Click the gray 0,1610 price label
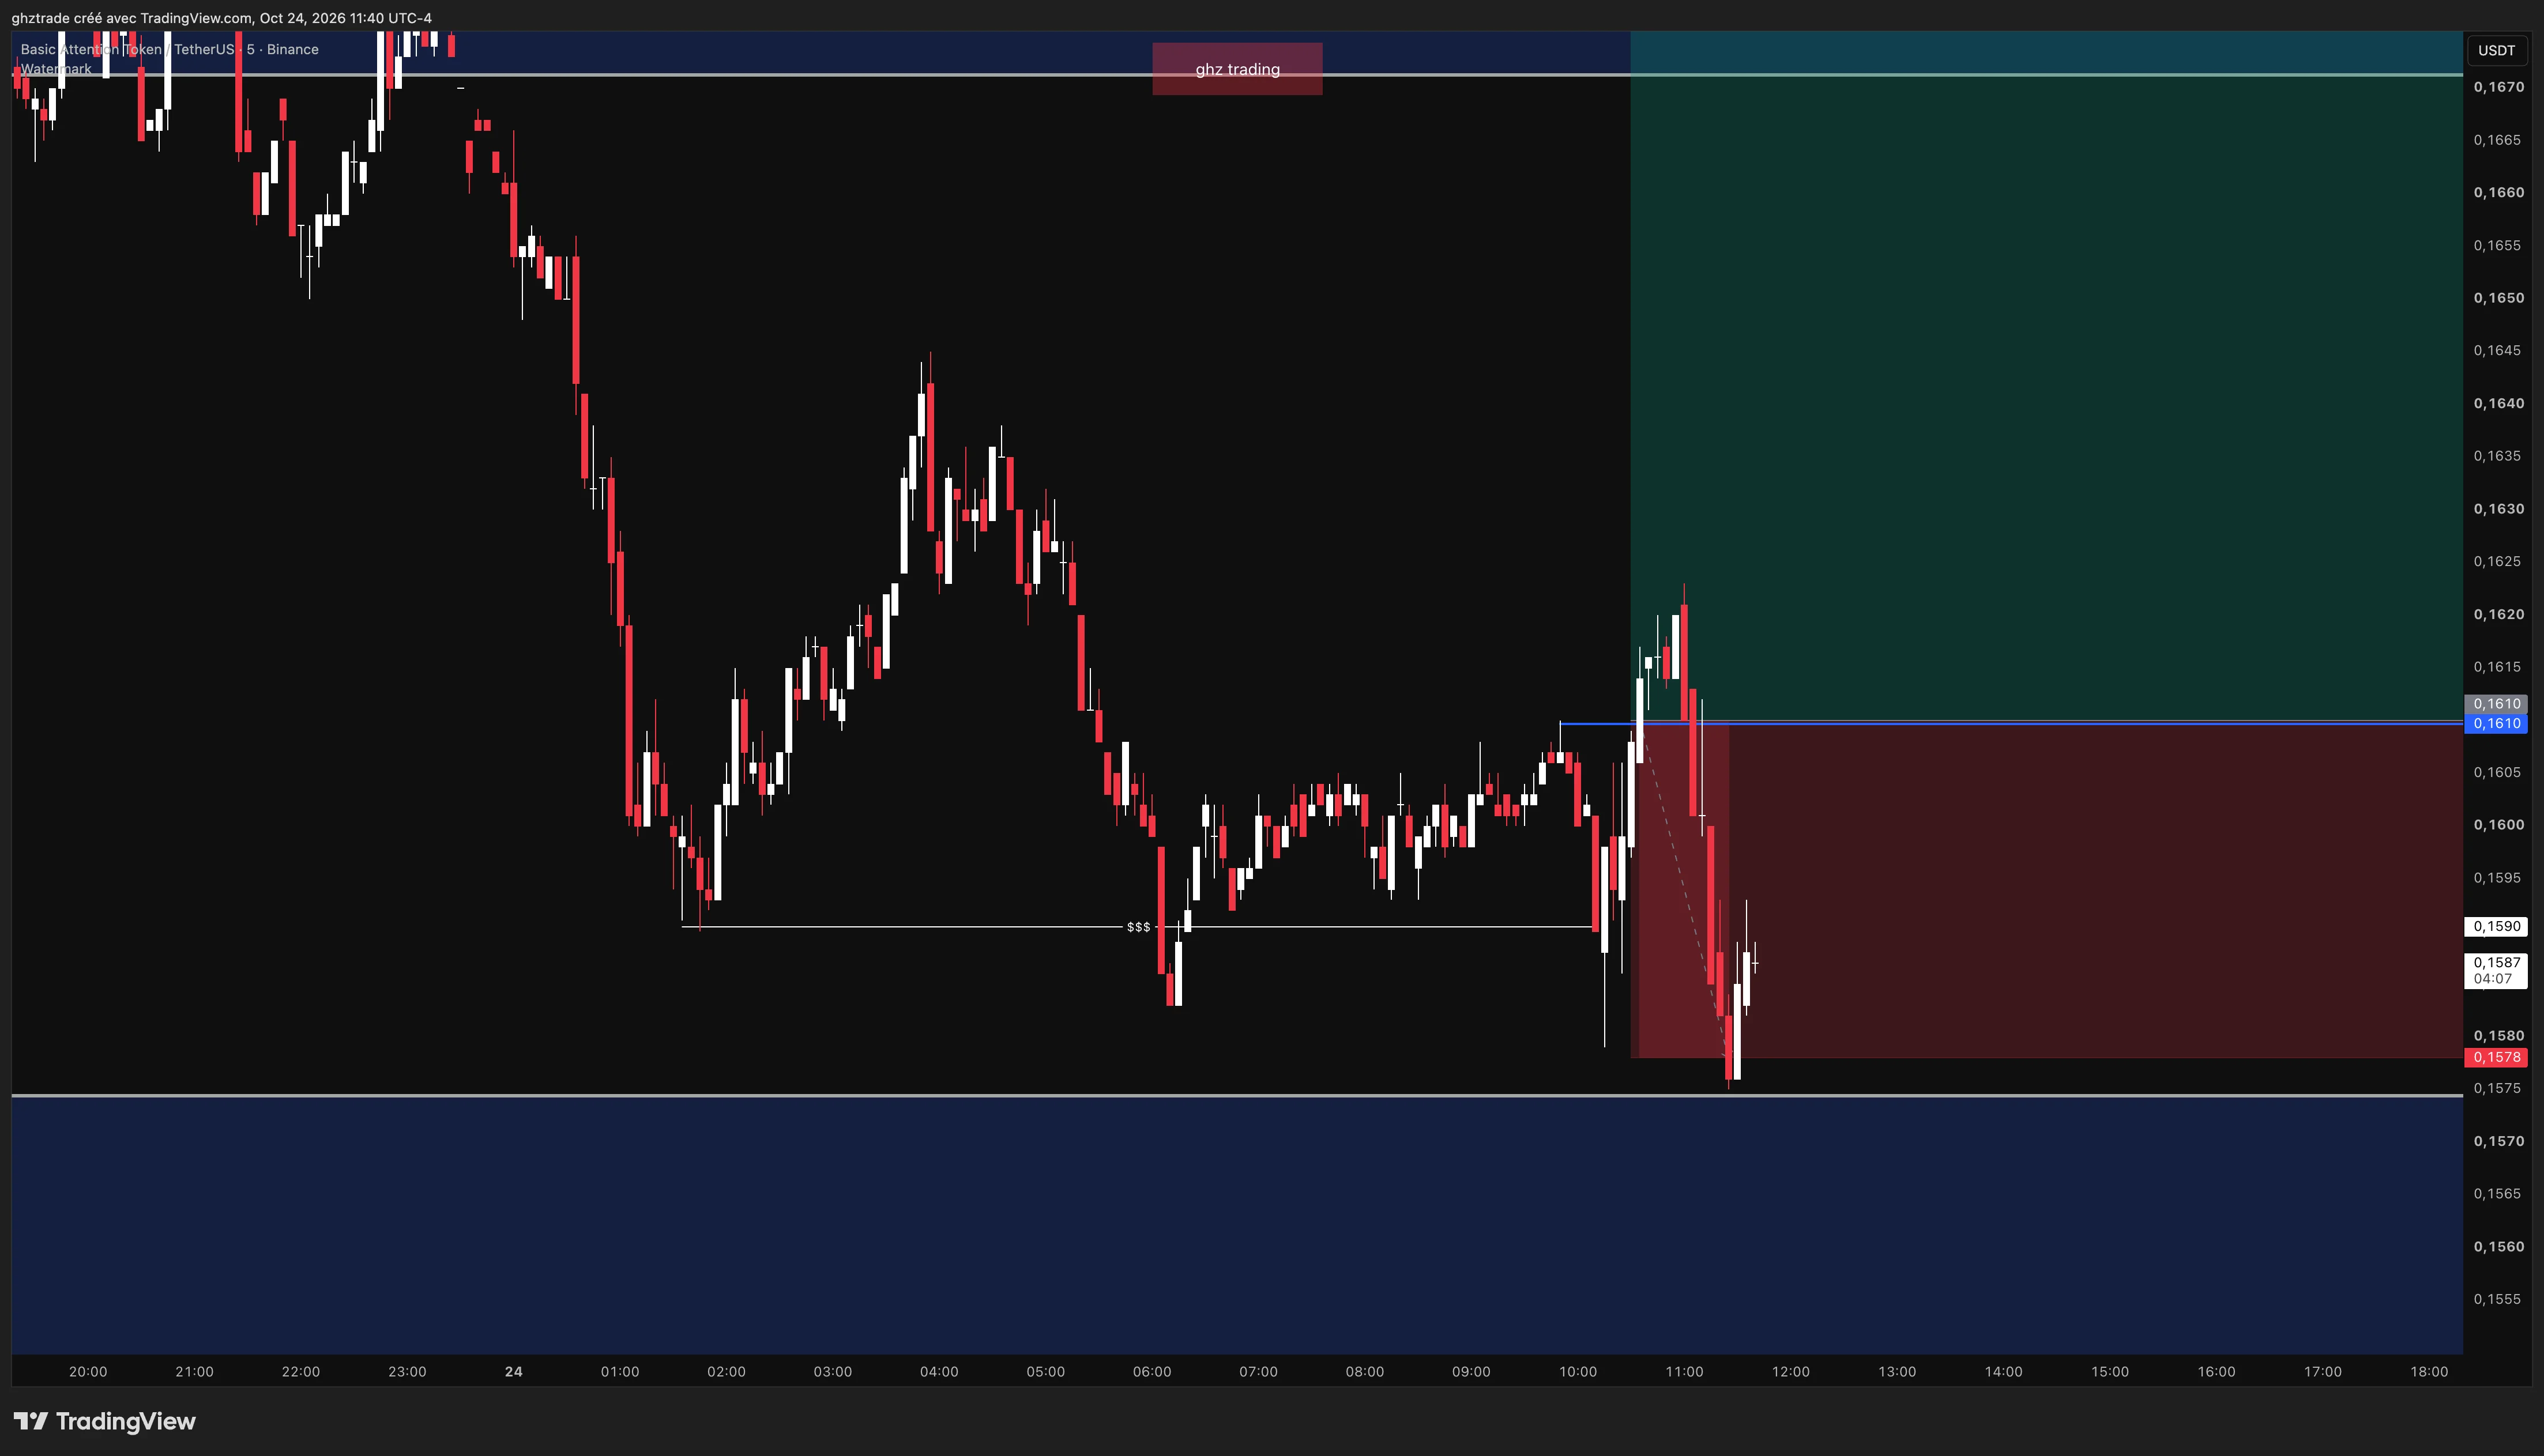The height and width of the screenshot is (1456, 2544). (2496, 704)
